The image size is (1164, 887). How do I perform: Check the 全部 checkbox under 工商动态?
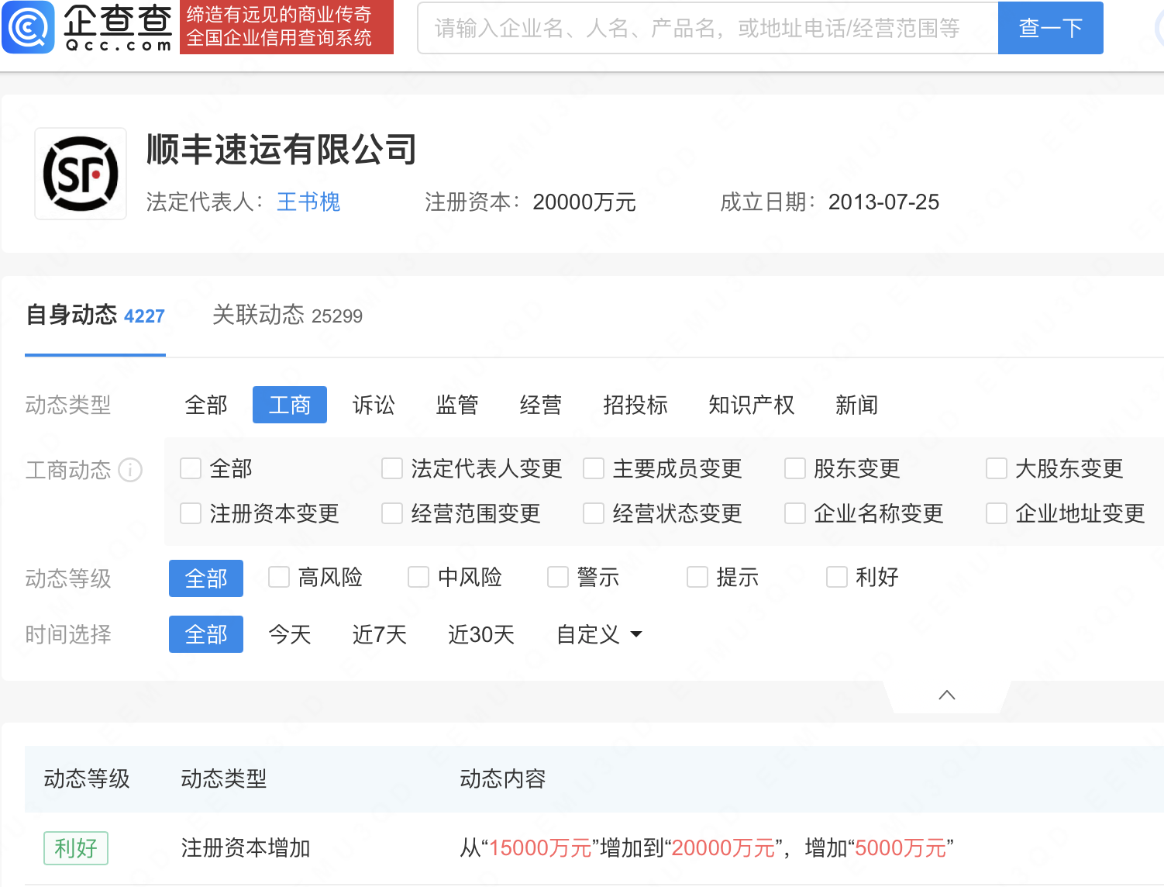point(190,468)
